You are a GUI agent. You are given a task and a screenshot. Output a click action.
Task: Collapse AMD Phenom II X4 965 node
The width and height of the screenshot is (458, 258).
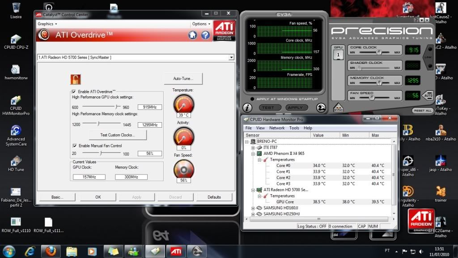[253, 154]
